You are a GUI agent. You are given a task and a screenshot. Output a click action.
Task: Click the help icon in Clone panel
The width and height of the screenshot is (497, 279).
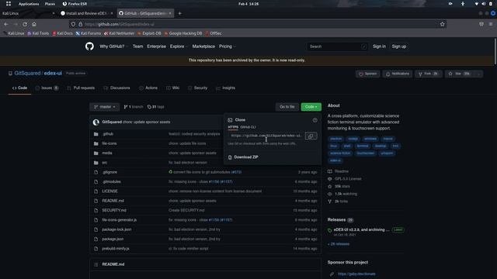tap(315, 120)
